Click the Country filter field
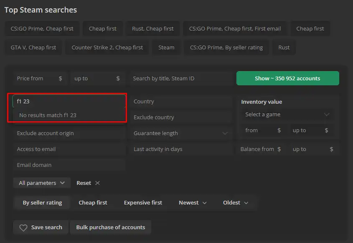Screen dimensions: 353x243 tap(181, 102)
